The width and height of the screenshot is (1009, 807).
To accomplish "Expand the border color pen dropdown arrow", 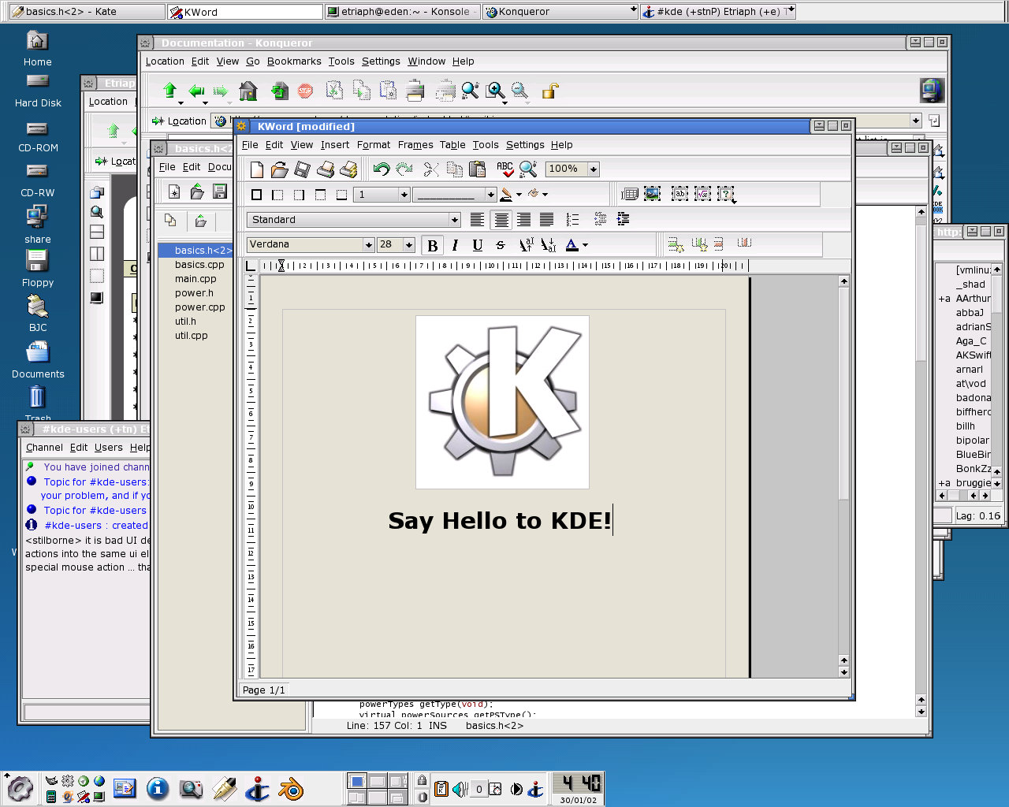I will pos(519,195).
